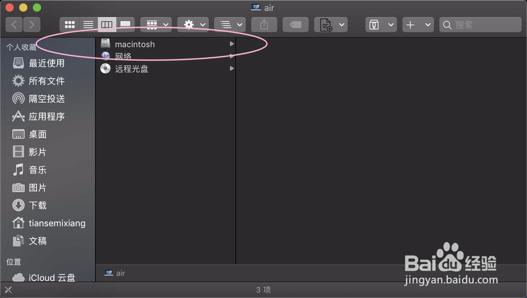Viewport: 527px width, 298px height.
Task: Click air in the path bar
Action: point(115,273)
